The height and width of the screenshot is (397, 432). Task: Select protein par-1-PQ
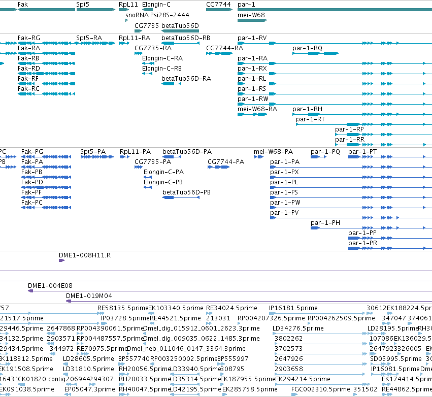(x=318, y=157)
